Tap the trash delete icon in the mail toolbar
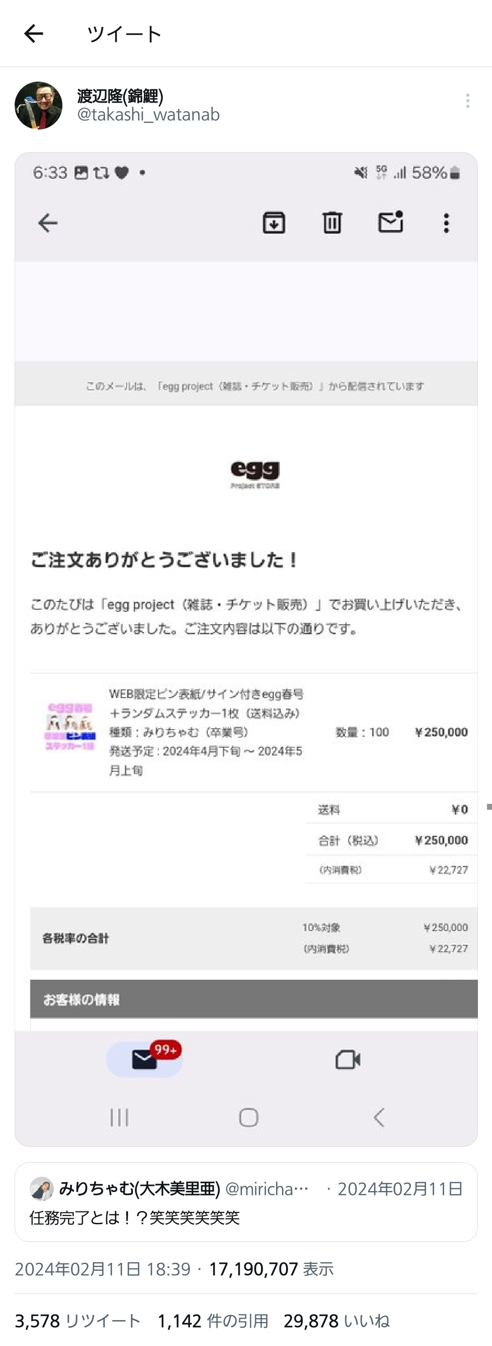Viewport: 492px width, 1346px height. pos(332,223)
